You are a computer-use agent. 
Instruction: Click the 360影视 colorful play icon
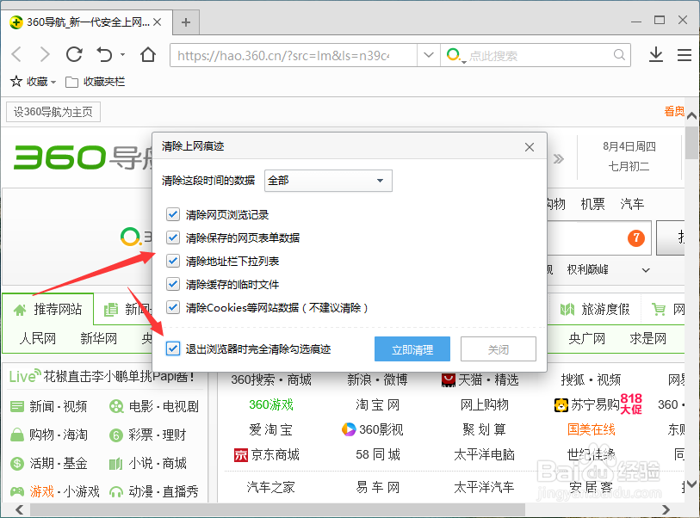349,429
